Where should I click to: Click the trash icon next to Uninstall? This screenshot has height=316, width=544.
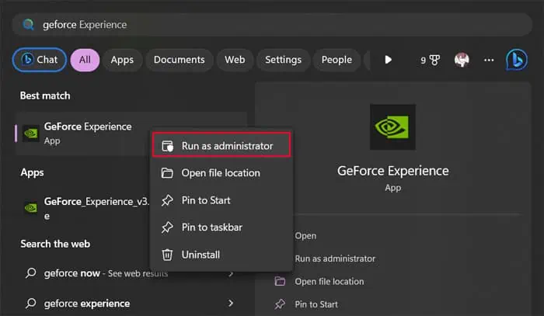pyautogui.click(x=167, y=255)
